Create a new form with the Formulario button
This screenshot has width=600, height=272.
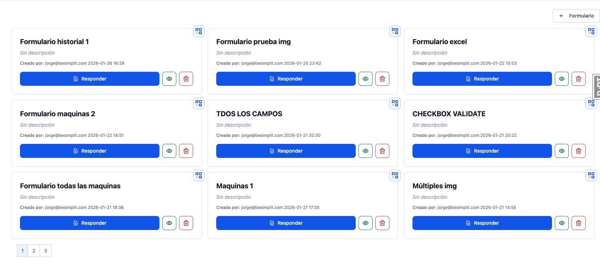pos(576,15)
